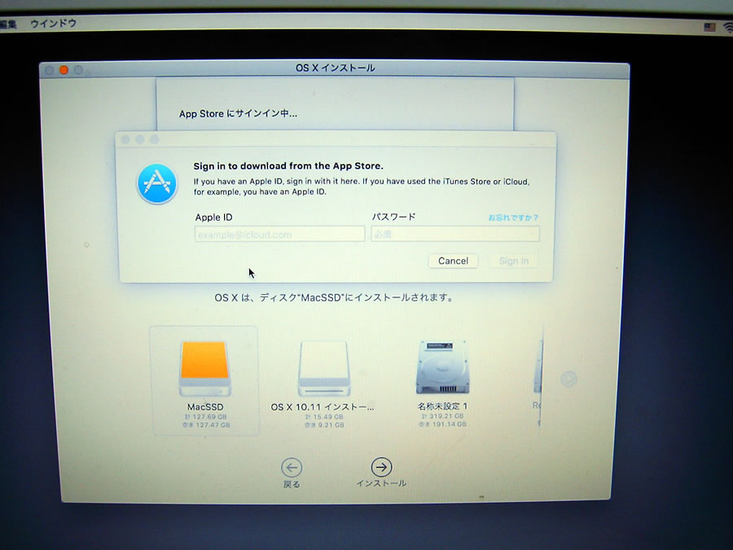Click the Sign In button
The width and height of the screenshot is (733, 550).
[514, 261]
